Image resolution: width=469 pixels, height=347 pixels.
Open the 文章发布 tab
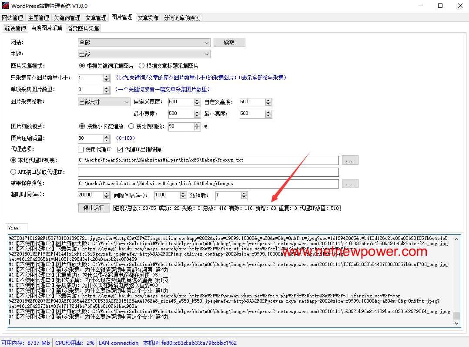pos(148,18)
